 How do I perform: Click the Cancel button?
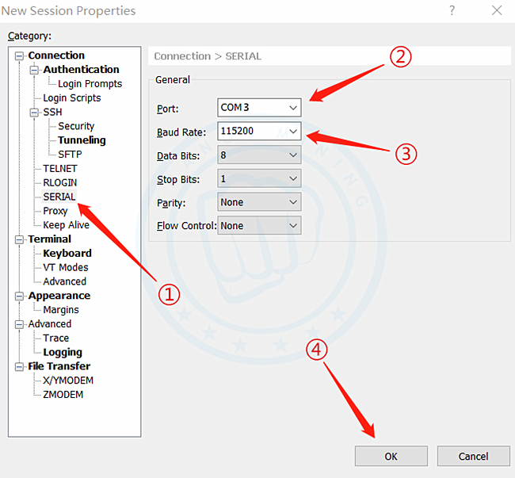[473, 456]
